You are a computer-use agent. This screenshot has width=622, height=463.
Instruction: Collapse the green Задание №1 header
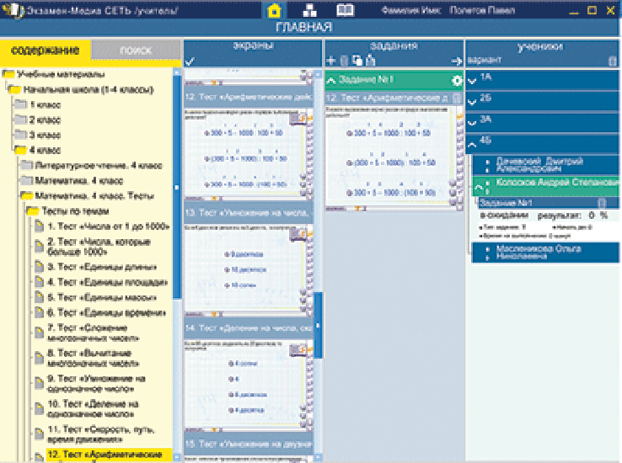pos(330,81)
